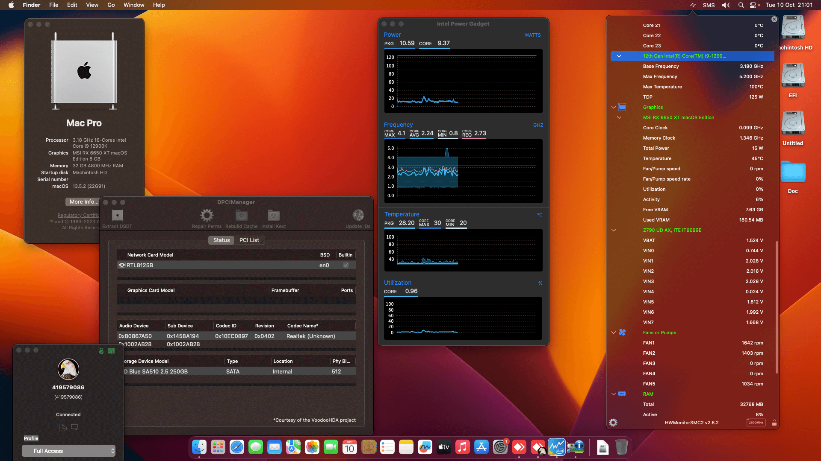This screenshot has height=461, width=821.
Task: Click the Frequency graph in Intel Power Gadget
Action: tap(464, 171)
